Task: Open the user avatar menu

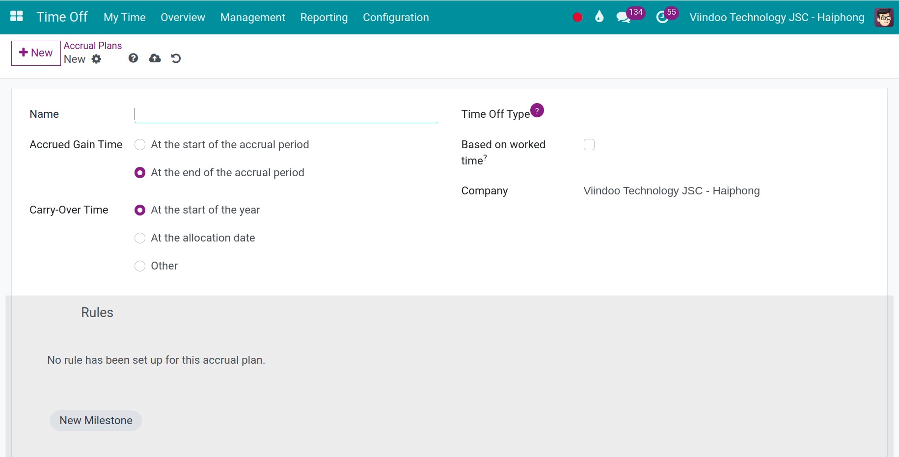Action: point(884,17)
